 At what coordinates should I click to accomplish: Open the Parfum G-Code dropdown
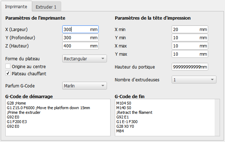84,86
